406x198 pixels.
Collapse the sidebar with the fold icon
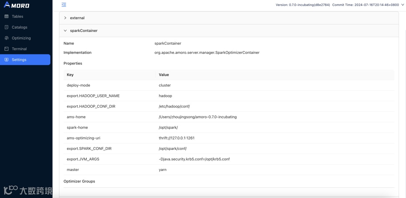pos(64,5)
